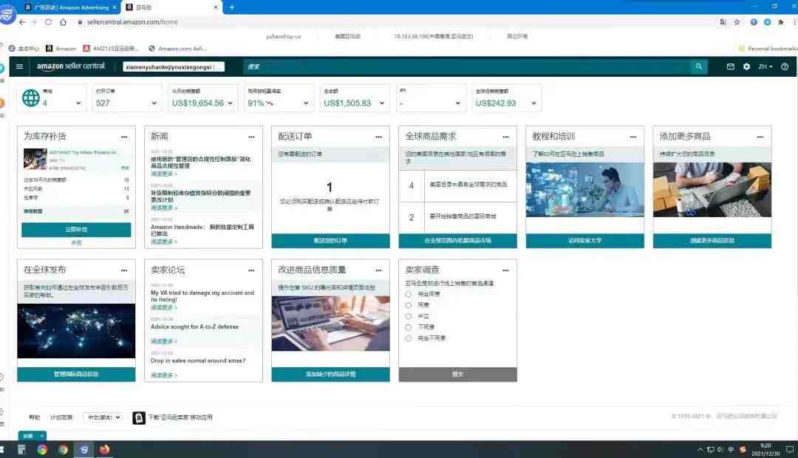
Task: Open options menu of 配送订单 card
Action: pos(378,137)
